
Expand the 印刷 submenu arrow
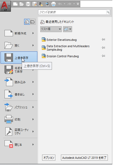(33, 119)
